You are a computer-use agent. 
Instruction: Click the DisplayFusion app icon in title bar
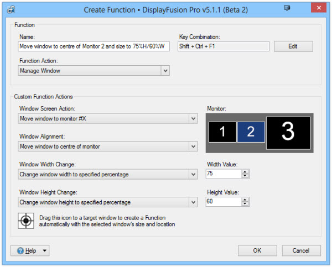[11, 9]
